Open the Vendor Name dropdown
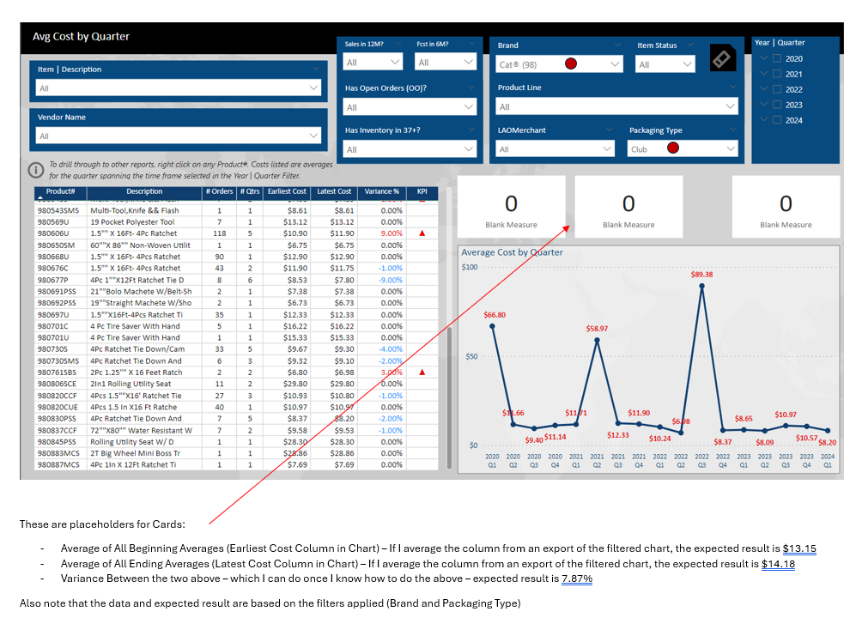856x630 pixels. pos(178,136)
